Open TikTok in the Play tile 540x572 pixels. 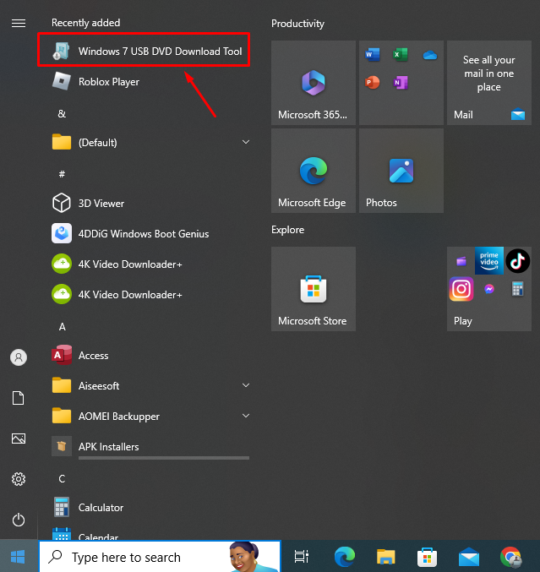(518, 261)
